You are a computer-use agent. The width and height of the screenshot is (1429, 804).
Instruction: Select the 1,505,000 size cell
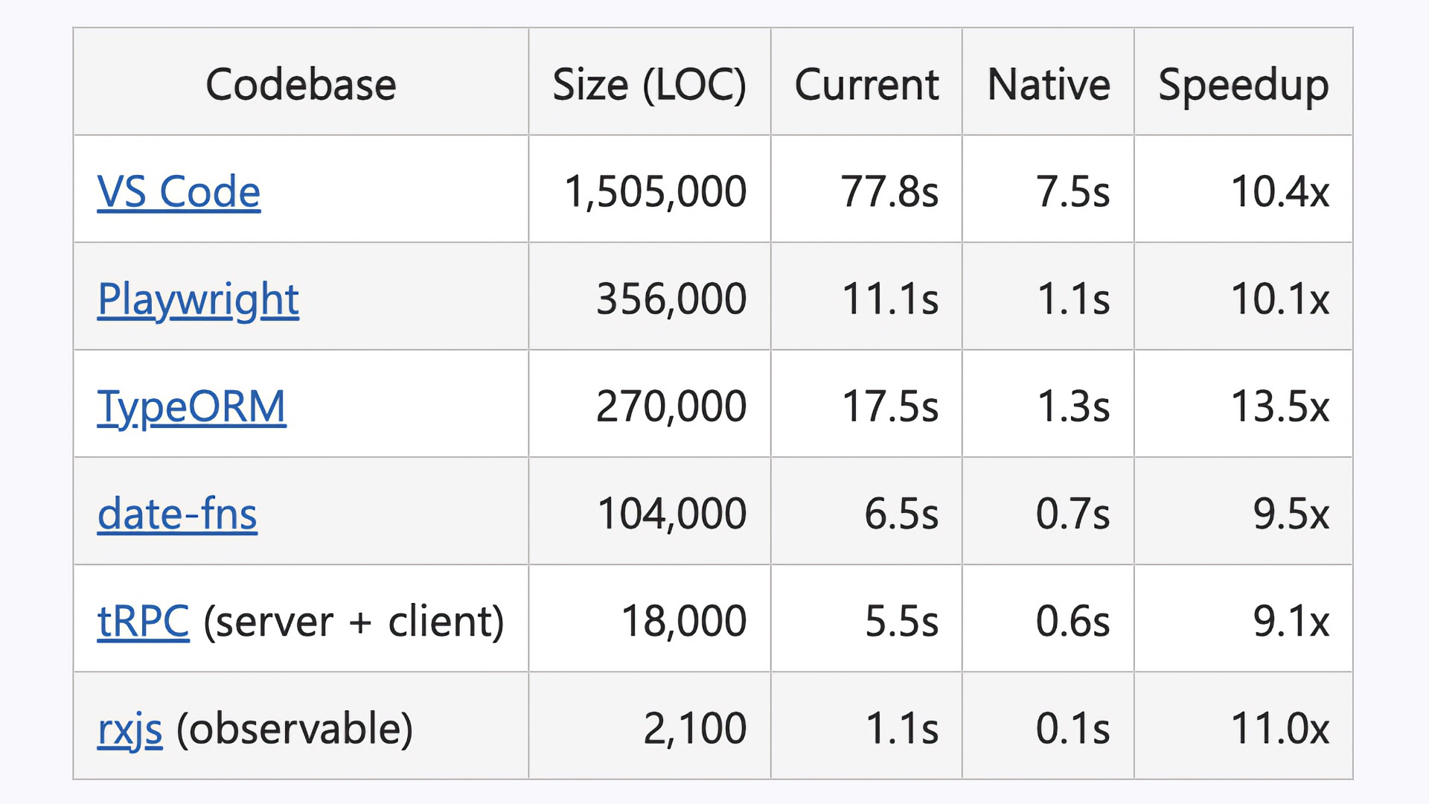click(x=649, y=189)
